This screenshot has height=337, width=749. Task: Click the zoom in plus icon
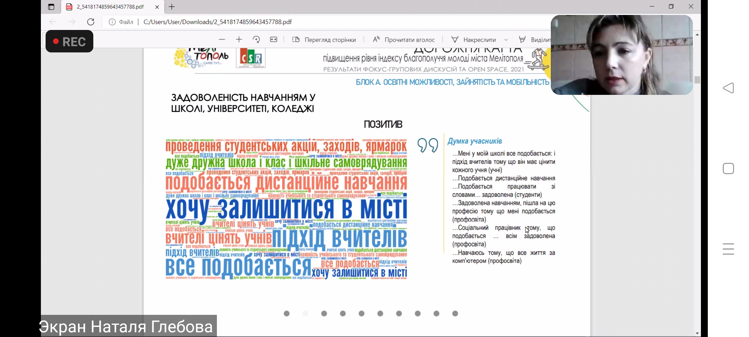tap(239, 40)
